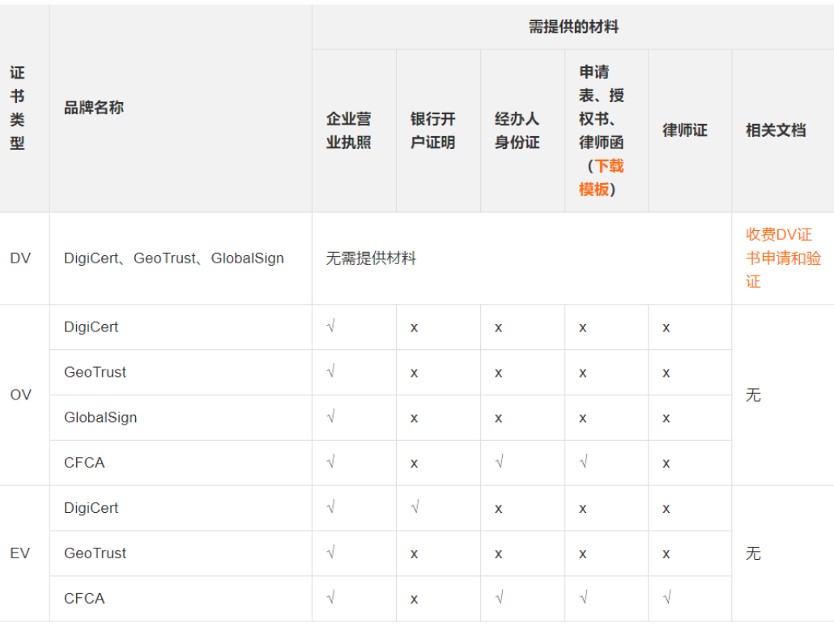Select the GlobalSign row in OV section
The height and width of the screenshot is (632, 834).
click(x=100, y=417)
